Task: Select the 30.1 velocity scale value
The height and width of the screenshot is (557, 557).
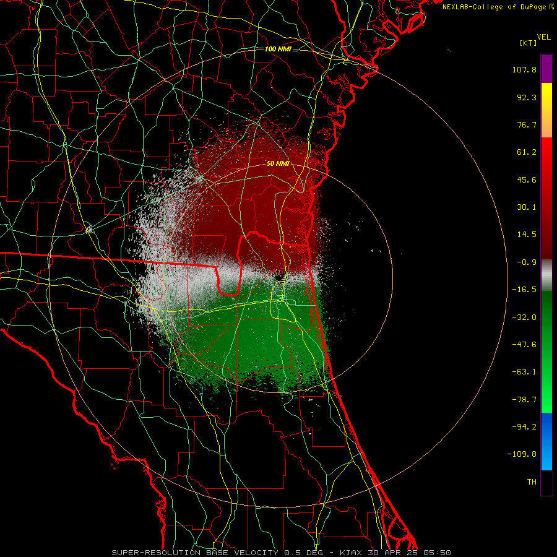Action: coord(527,207)
